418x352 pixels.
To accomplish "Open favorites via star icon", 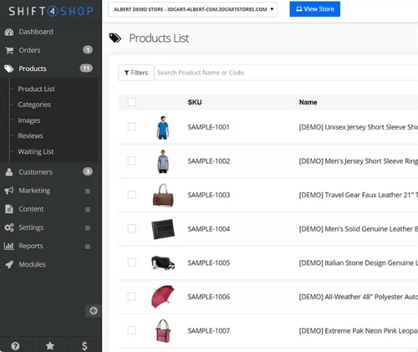I will click(50, 346).
